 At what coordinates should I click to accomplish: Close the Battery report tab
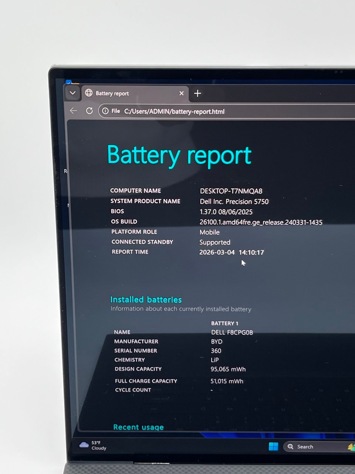pos(181,93)
